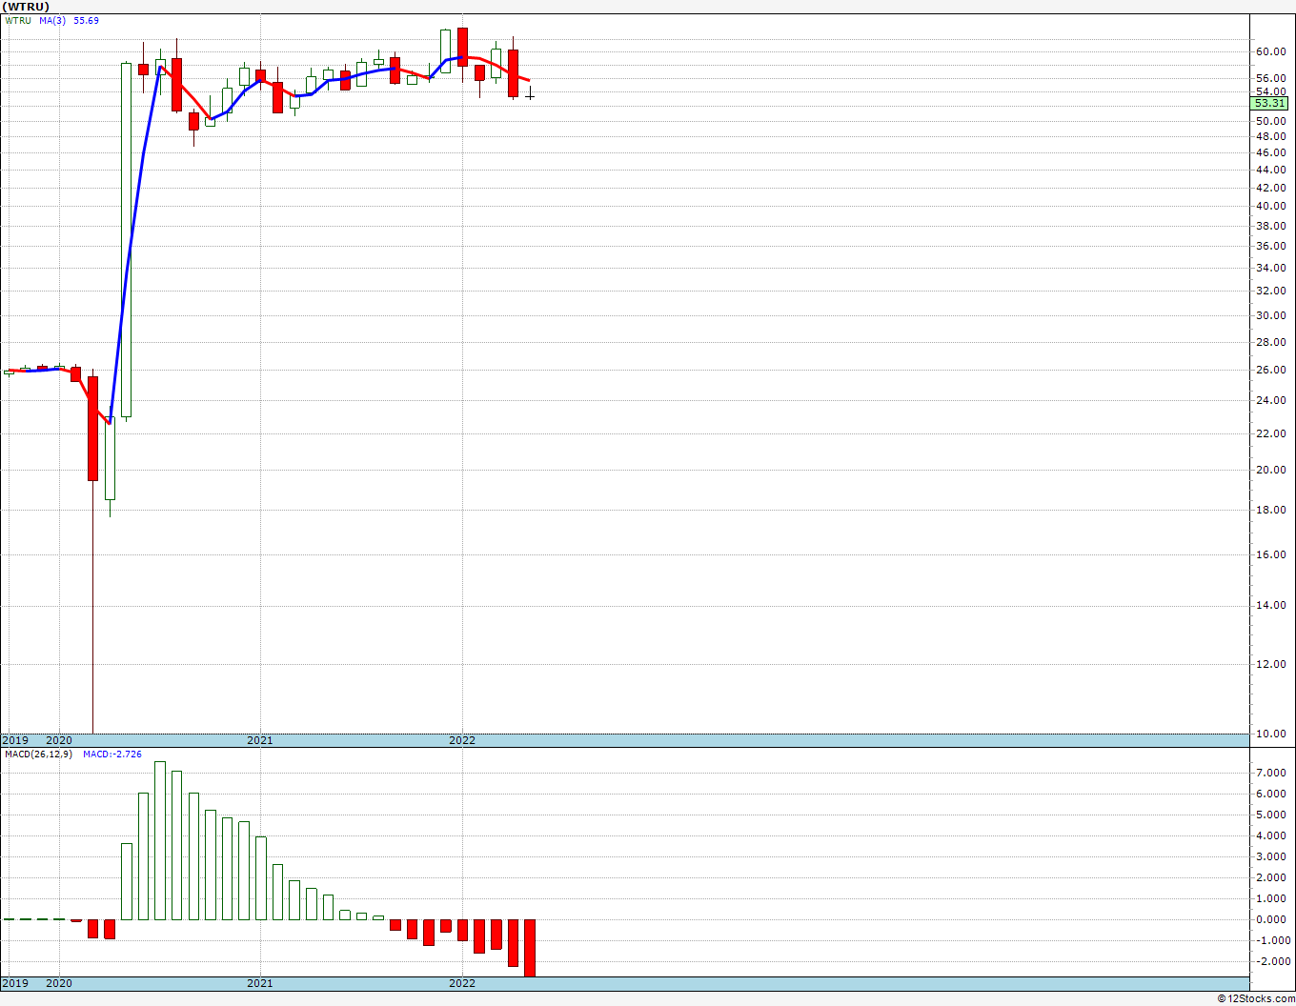Select the 44.00 price axis label

tap(1270, 171)
